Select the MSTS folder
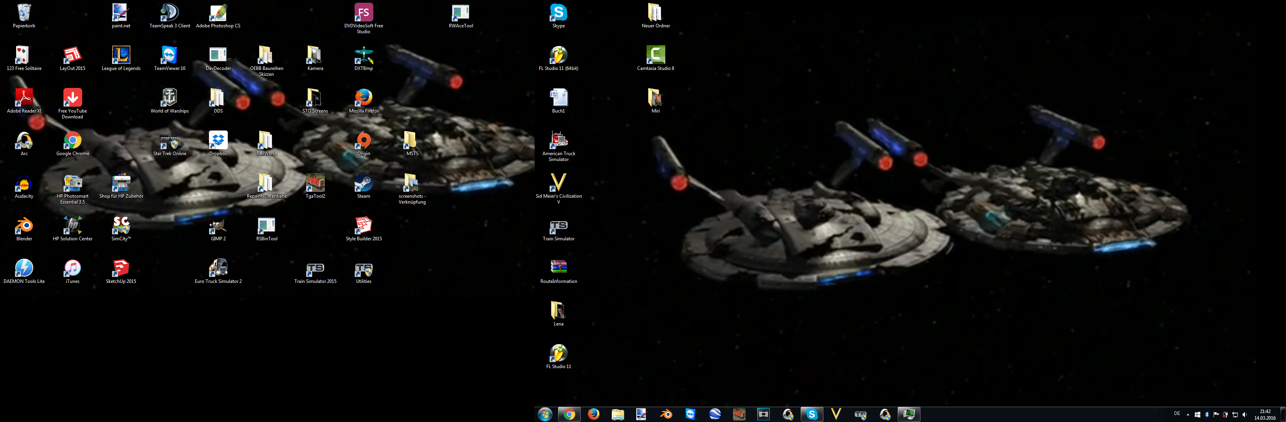Viewport: 1286px width, 422px height. (x=412, y=143)
